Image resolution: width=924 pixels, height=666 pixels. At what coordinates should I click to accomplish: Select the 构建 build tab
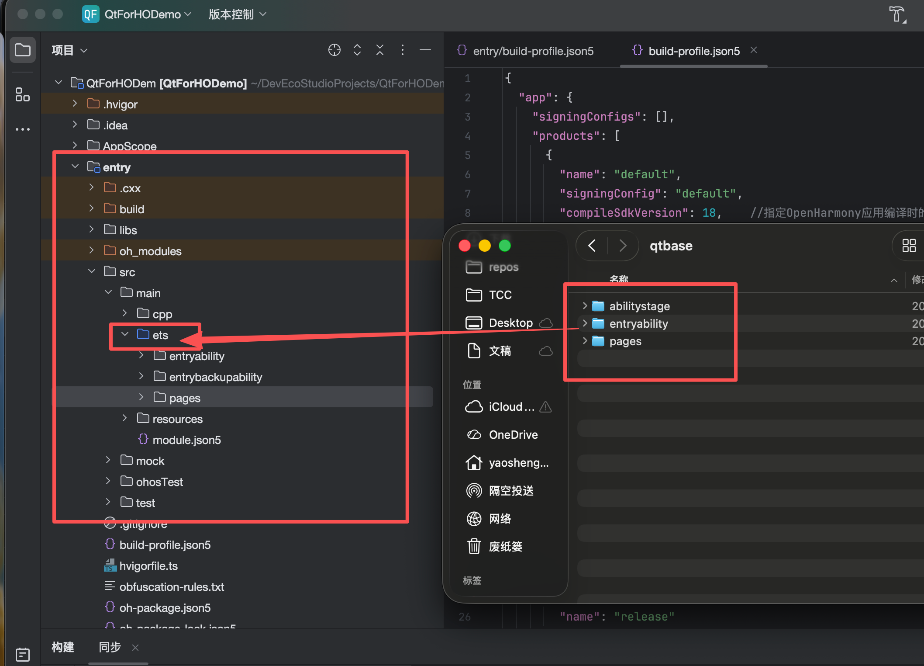point(63,647)
